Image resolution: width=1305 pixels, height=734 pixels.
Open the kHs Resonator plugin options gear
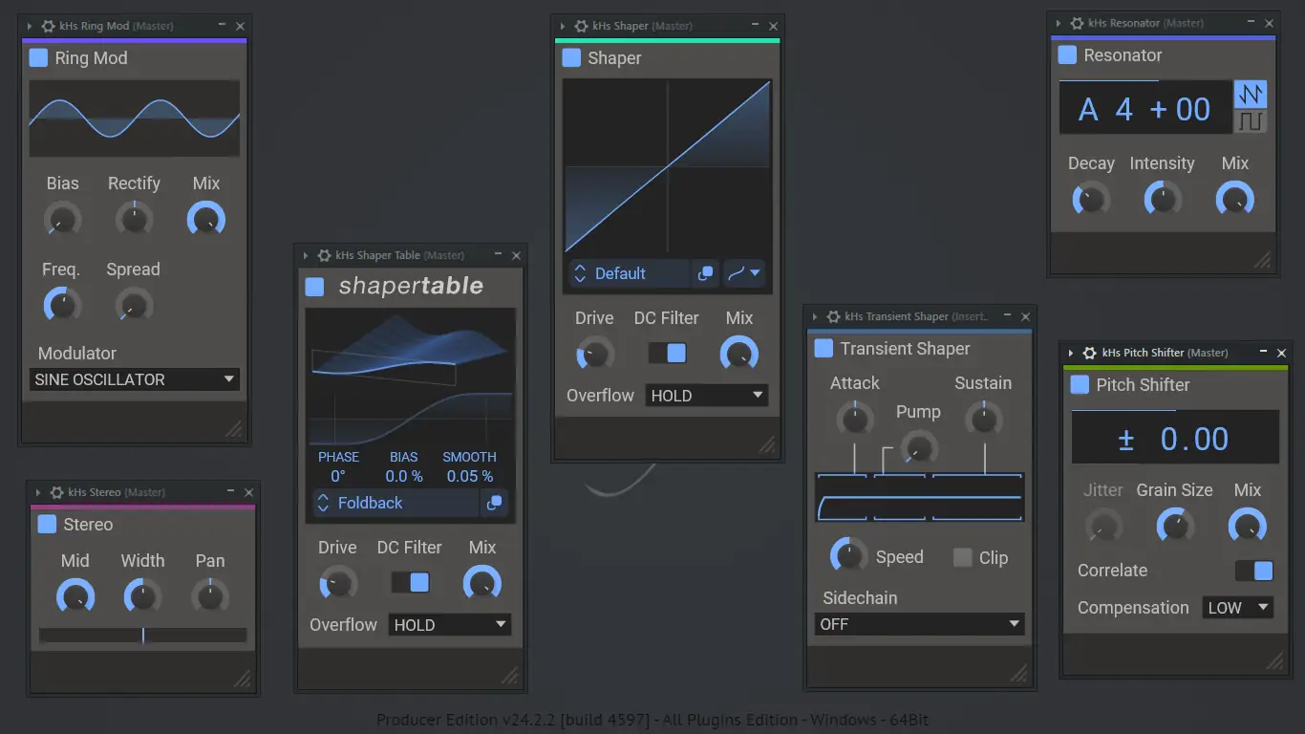[1078, 23]
